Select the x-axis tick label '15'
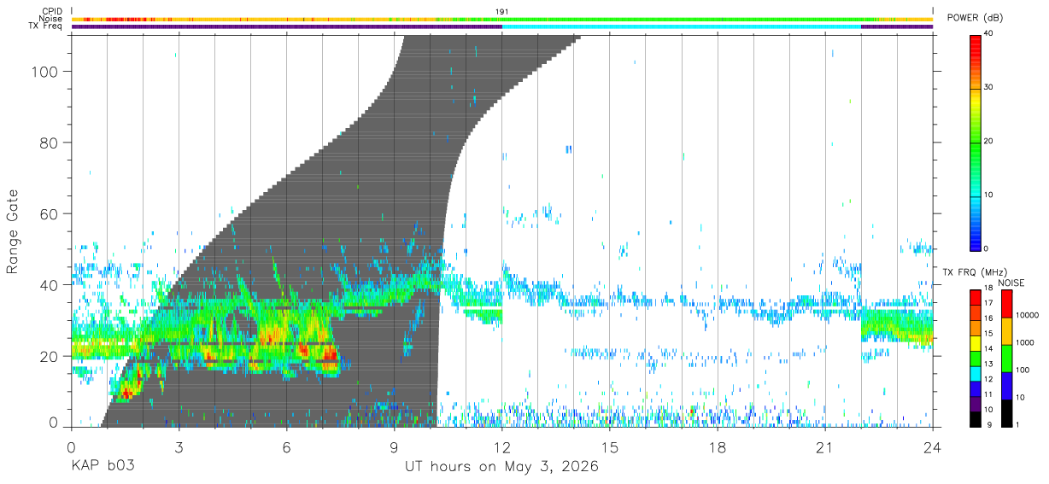 click(x=610, y=447)
